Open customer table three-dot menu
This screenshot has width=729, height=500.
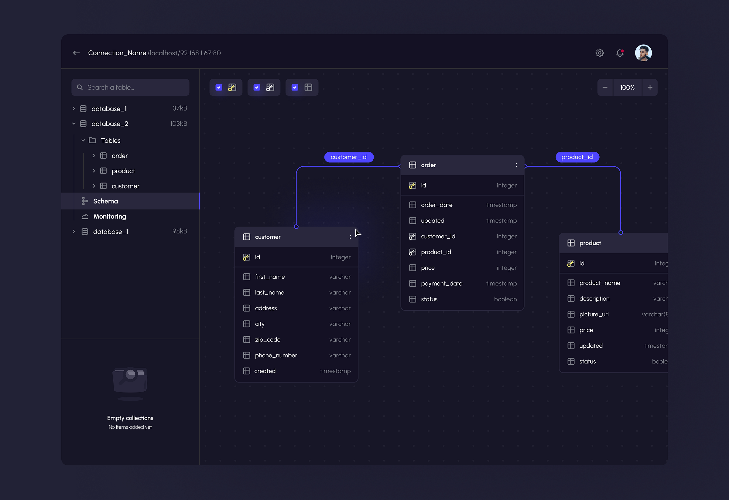pos(350,237)
